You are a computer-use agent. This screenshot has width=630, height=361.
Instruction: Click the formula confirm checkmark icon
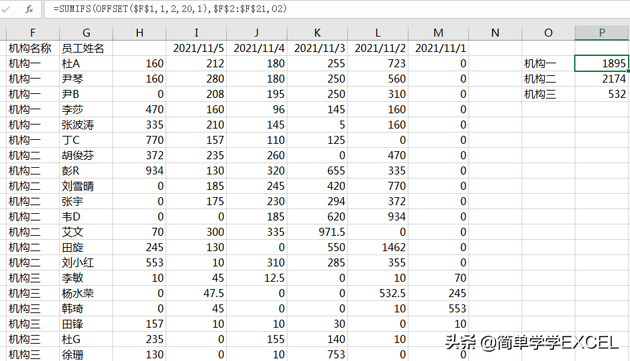tap(5, 9)
